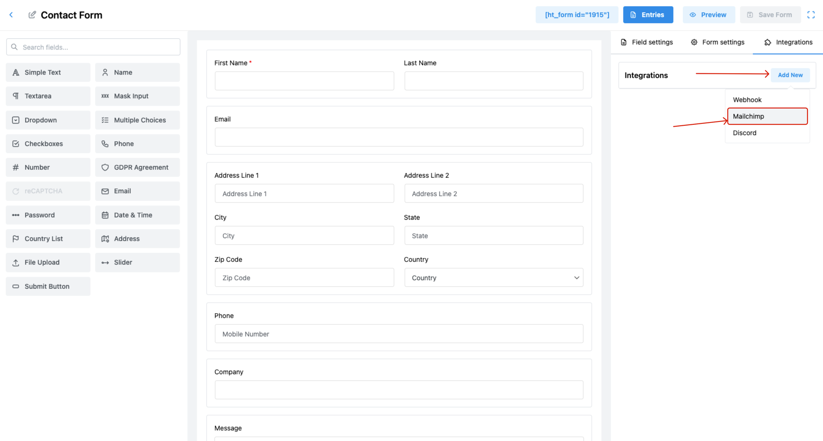Open the Field settings tab
Viewport: 823px width, 441px height.
tap(647, 42)
